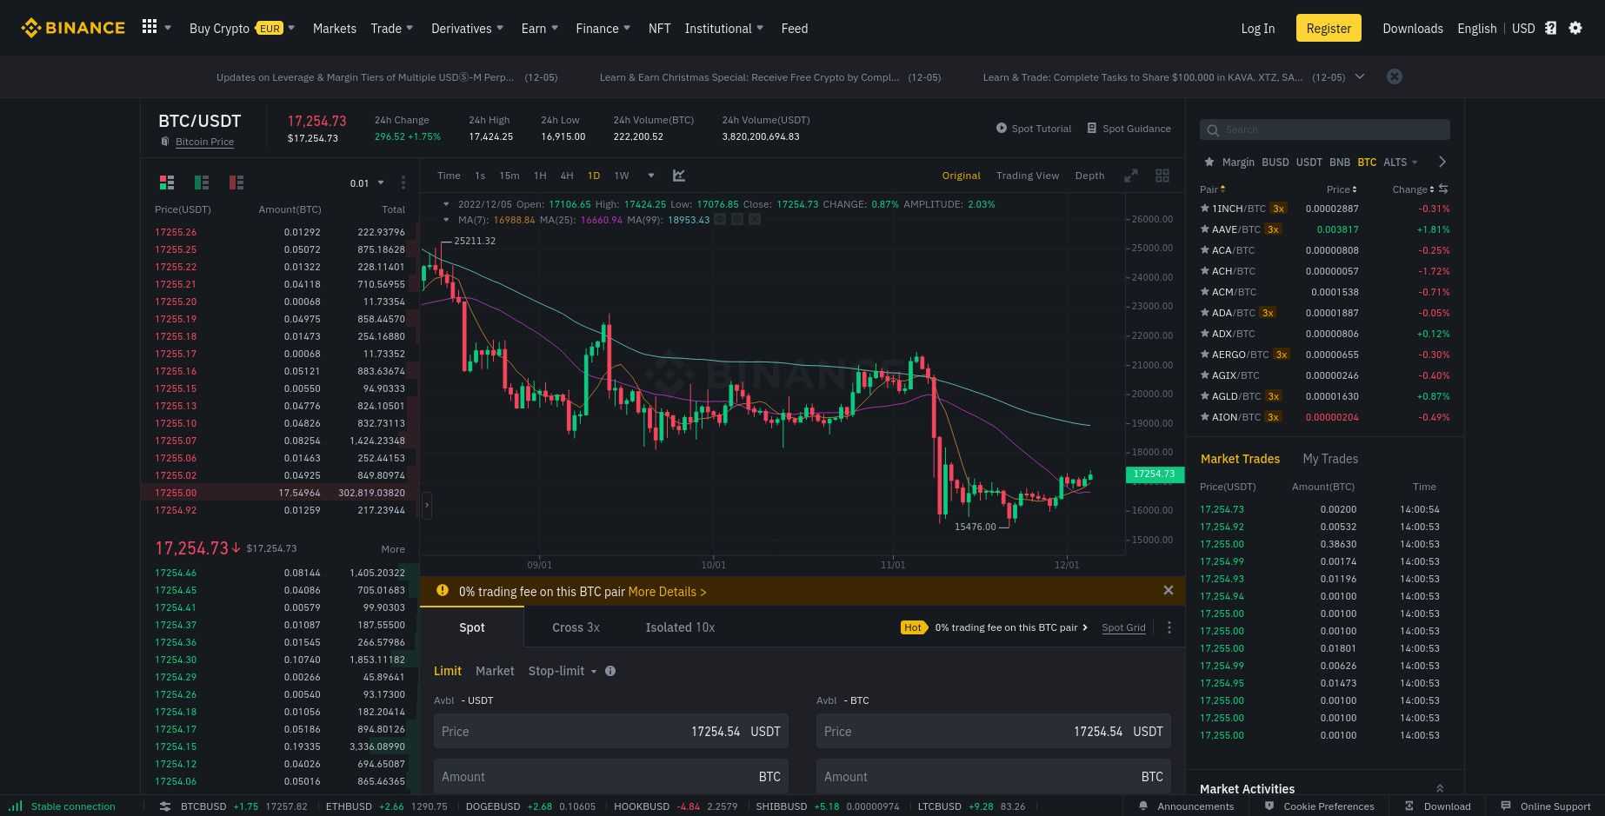Toggle favorite star for AAVE/BTC
The width and height of the screenshot is (1605, 816).
point(1204,229)
